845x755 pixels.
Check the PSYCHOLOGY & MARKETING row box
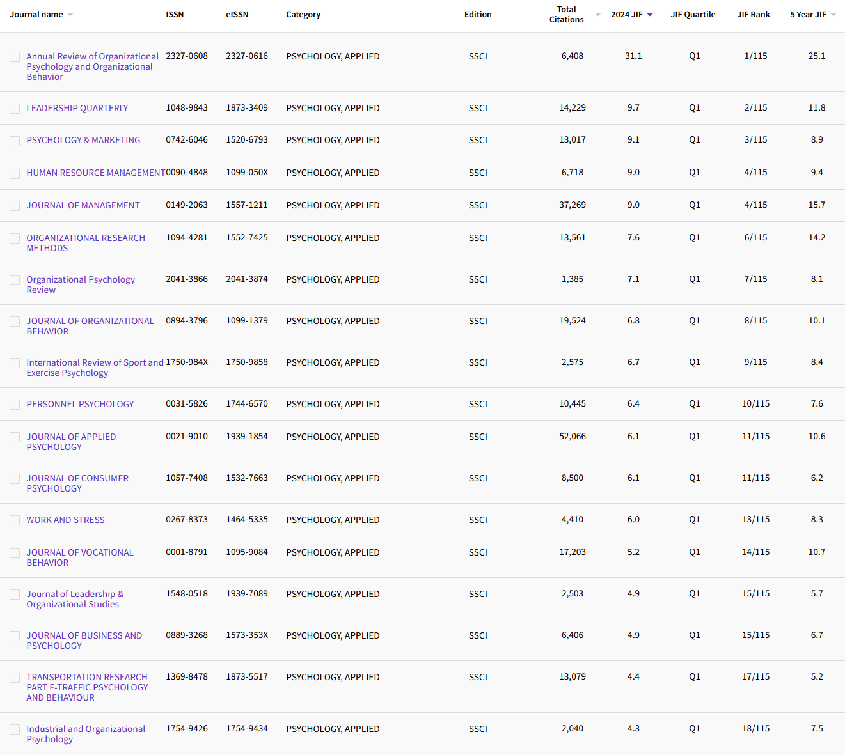coord(15,141)
